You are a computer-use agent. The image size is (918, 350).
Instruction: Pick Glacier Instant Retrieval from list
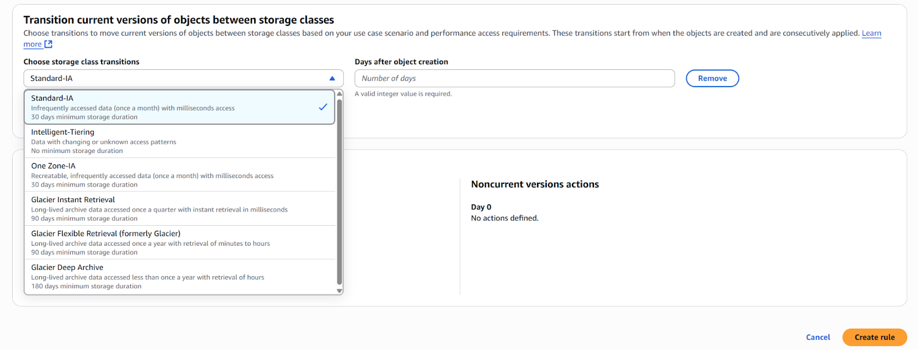pyautogui.click(x=180, y=209)
